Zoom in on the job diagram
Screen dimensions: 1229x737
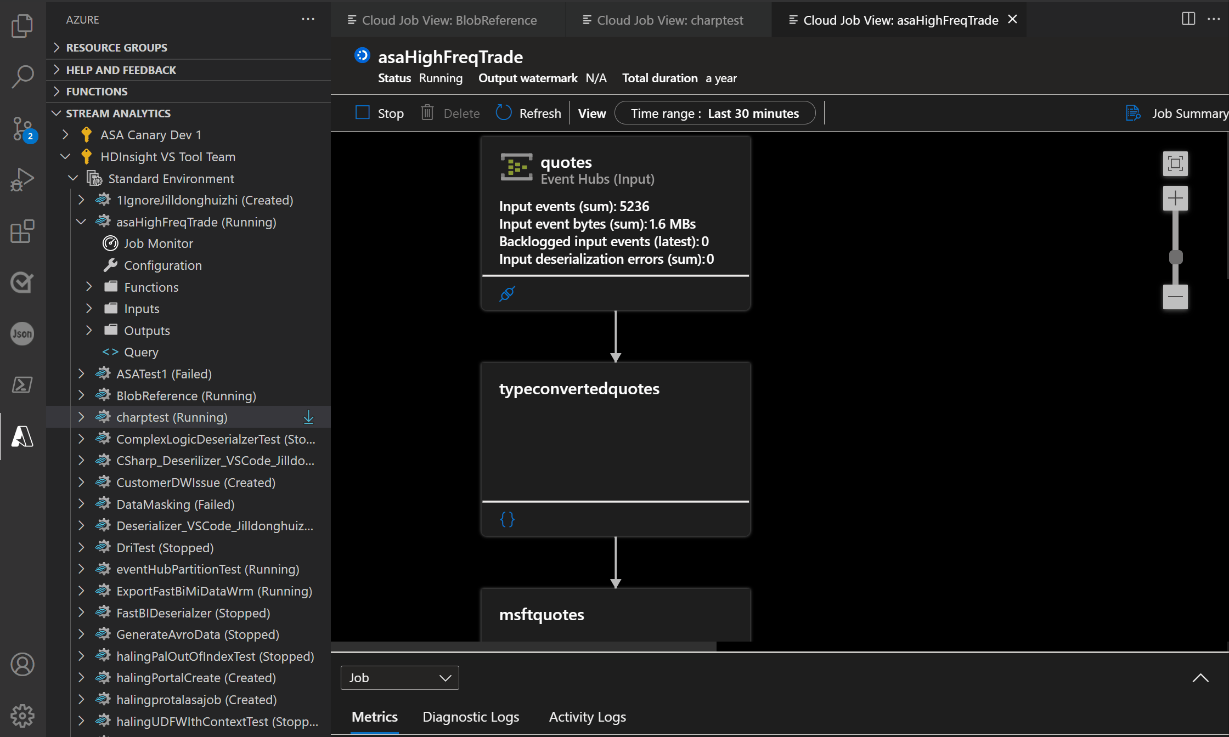(x=1175, y=198)
